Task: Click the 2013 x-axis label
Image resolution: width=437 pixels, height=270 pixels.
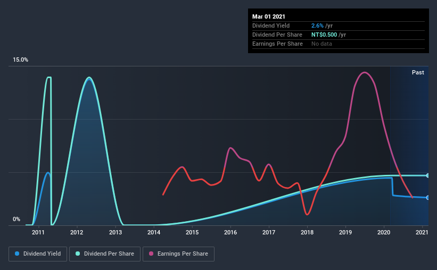Action: (115, 232)
